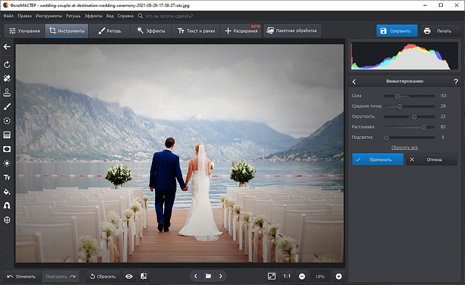465x285 pixels.
Task: Toggle the eye preview of original image
Action: pyautogui.click(x=129, y=276)
